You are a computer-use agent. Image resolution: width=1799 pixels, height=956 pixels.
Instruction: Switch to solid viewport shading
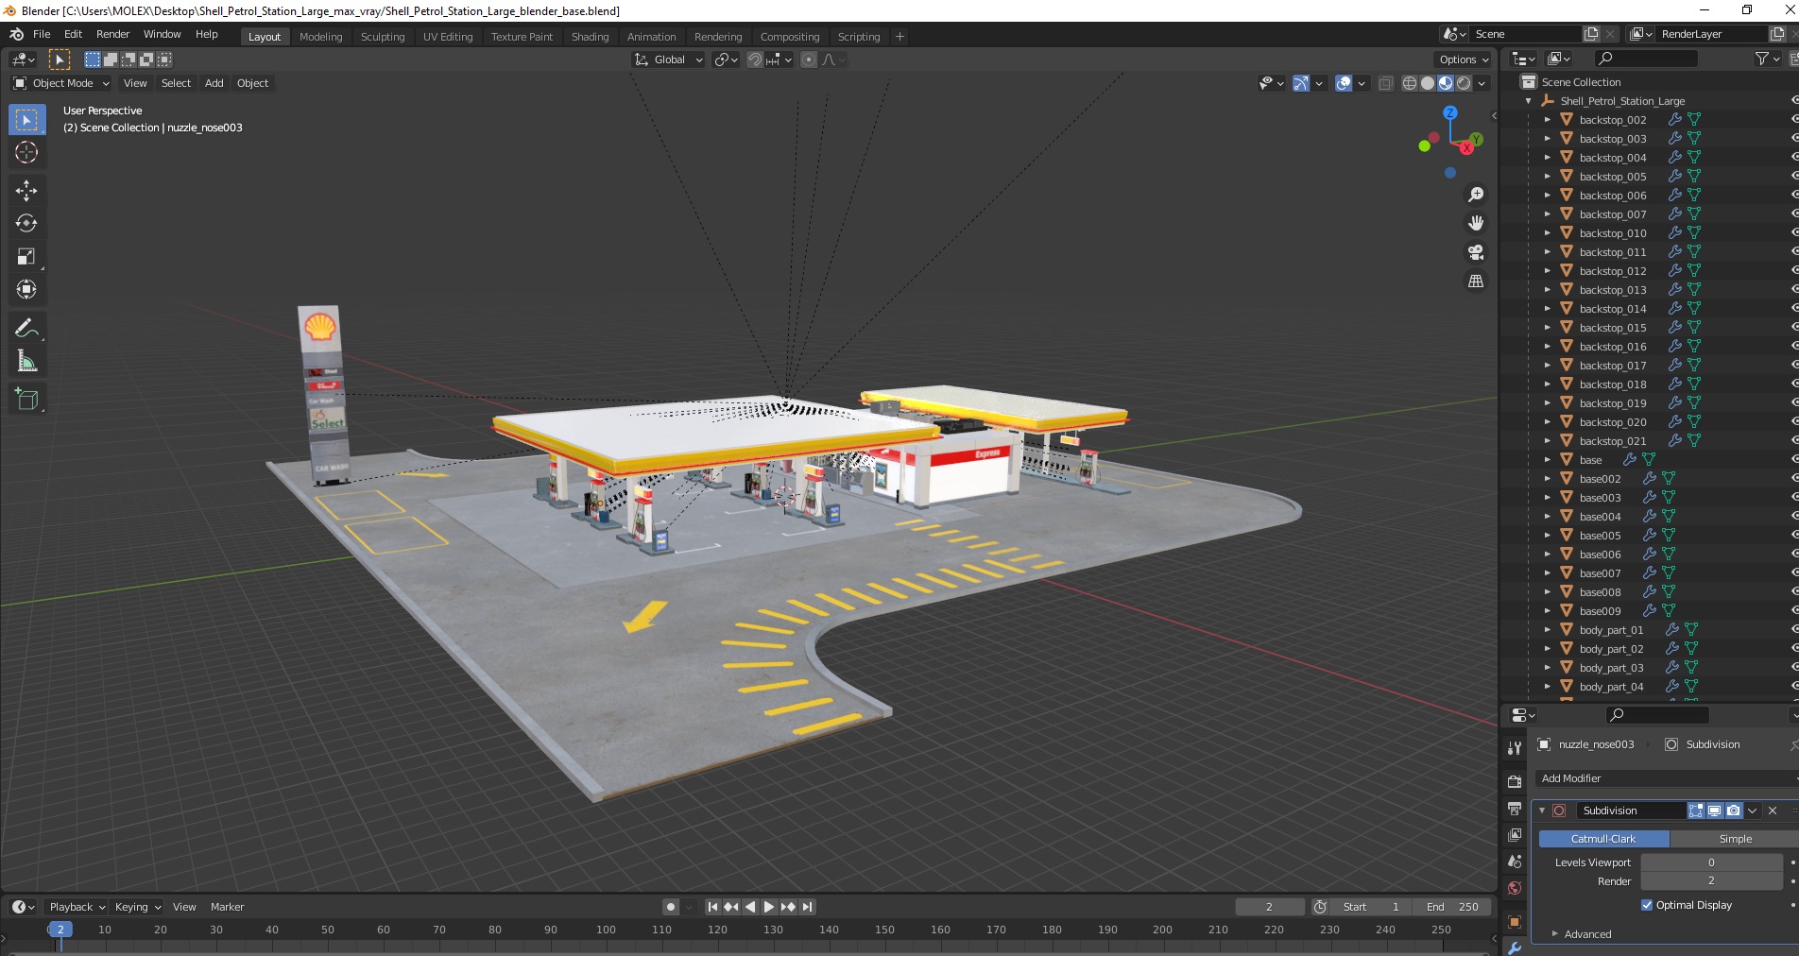(x=1428, y=83)
